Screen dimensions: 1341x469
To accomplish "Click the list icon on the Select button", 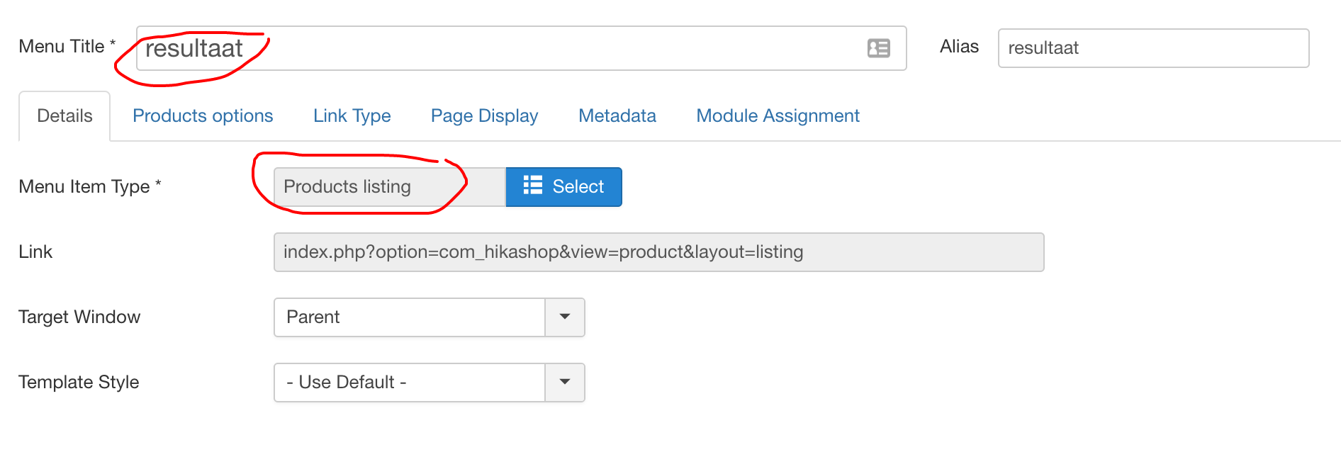I will click(532, 186).
